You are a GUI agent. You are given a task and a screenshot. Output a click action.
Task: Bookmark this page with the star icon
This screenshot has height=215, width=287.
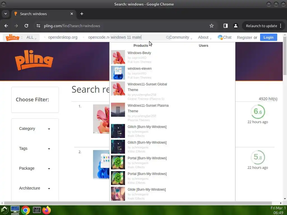coord(212,26)
